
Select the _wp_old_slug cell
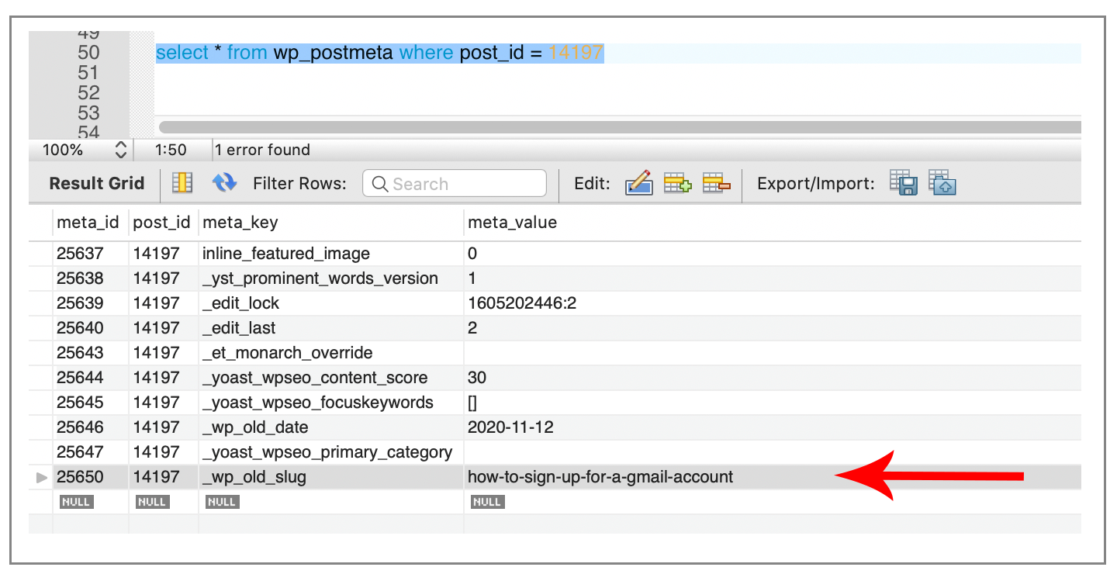(x=330, y=477)
